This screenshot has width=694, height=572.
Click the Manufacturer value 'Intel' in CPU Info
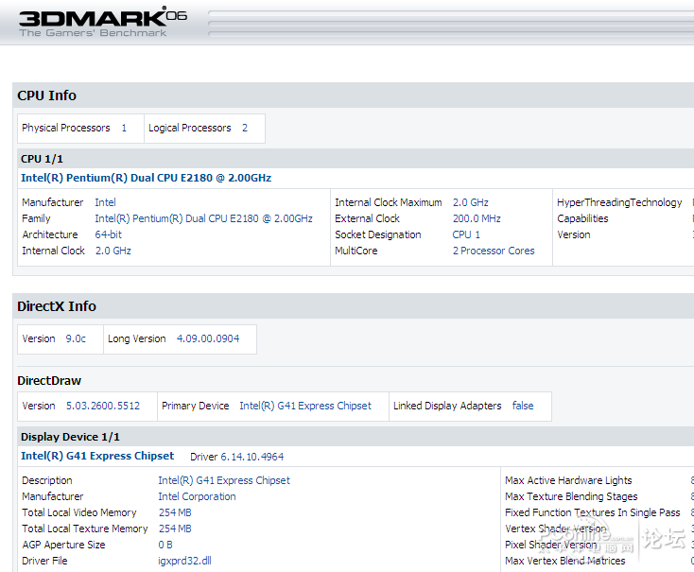point(105,202)
